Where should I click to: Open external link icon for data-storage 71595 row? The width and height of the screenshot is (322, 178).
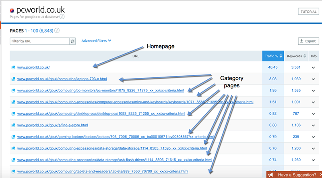tap(13, 148)
